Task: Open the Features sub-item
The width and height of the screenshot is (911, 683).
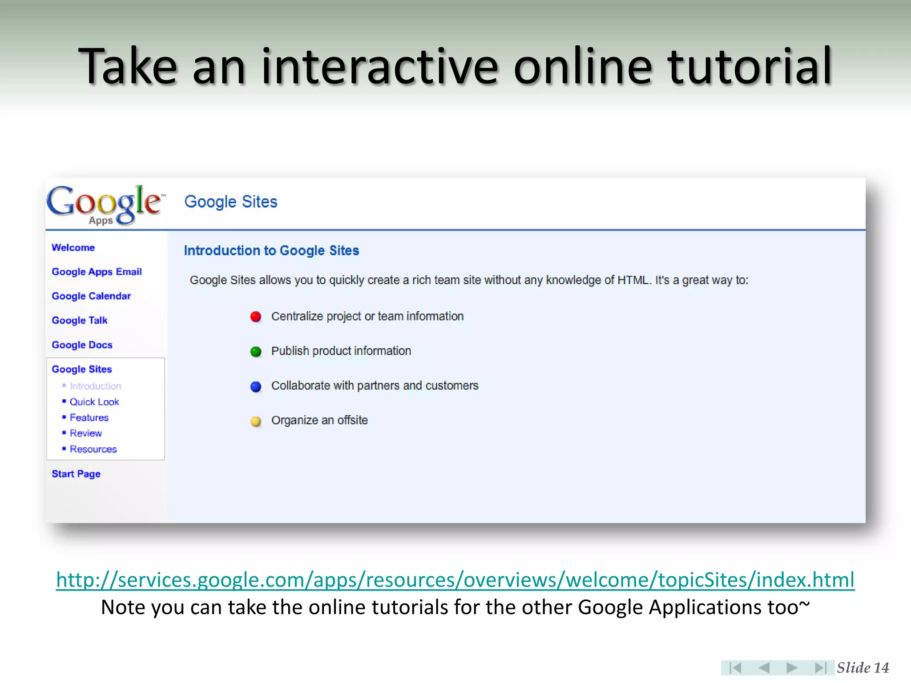Action: 89,418
